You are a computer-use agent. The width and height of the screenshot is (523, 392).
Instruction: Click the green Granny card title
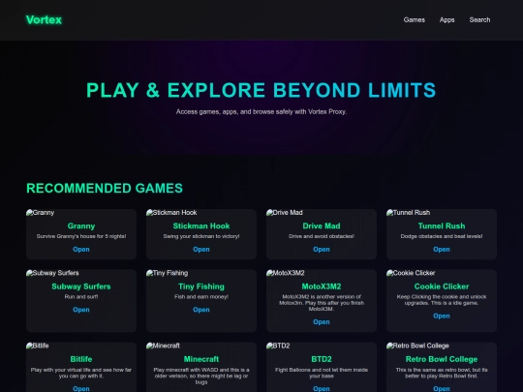click(x=81, y=226)
